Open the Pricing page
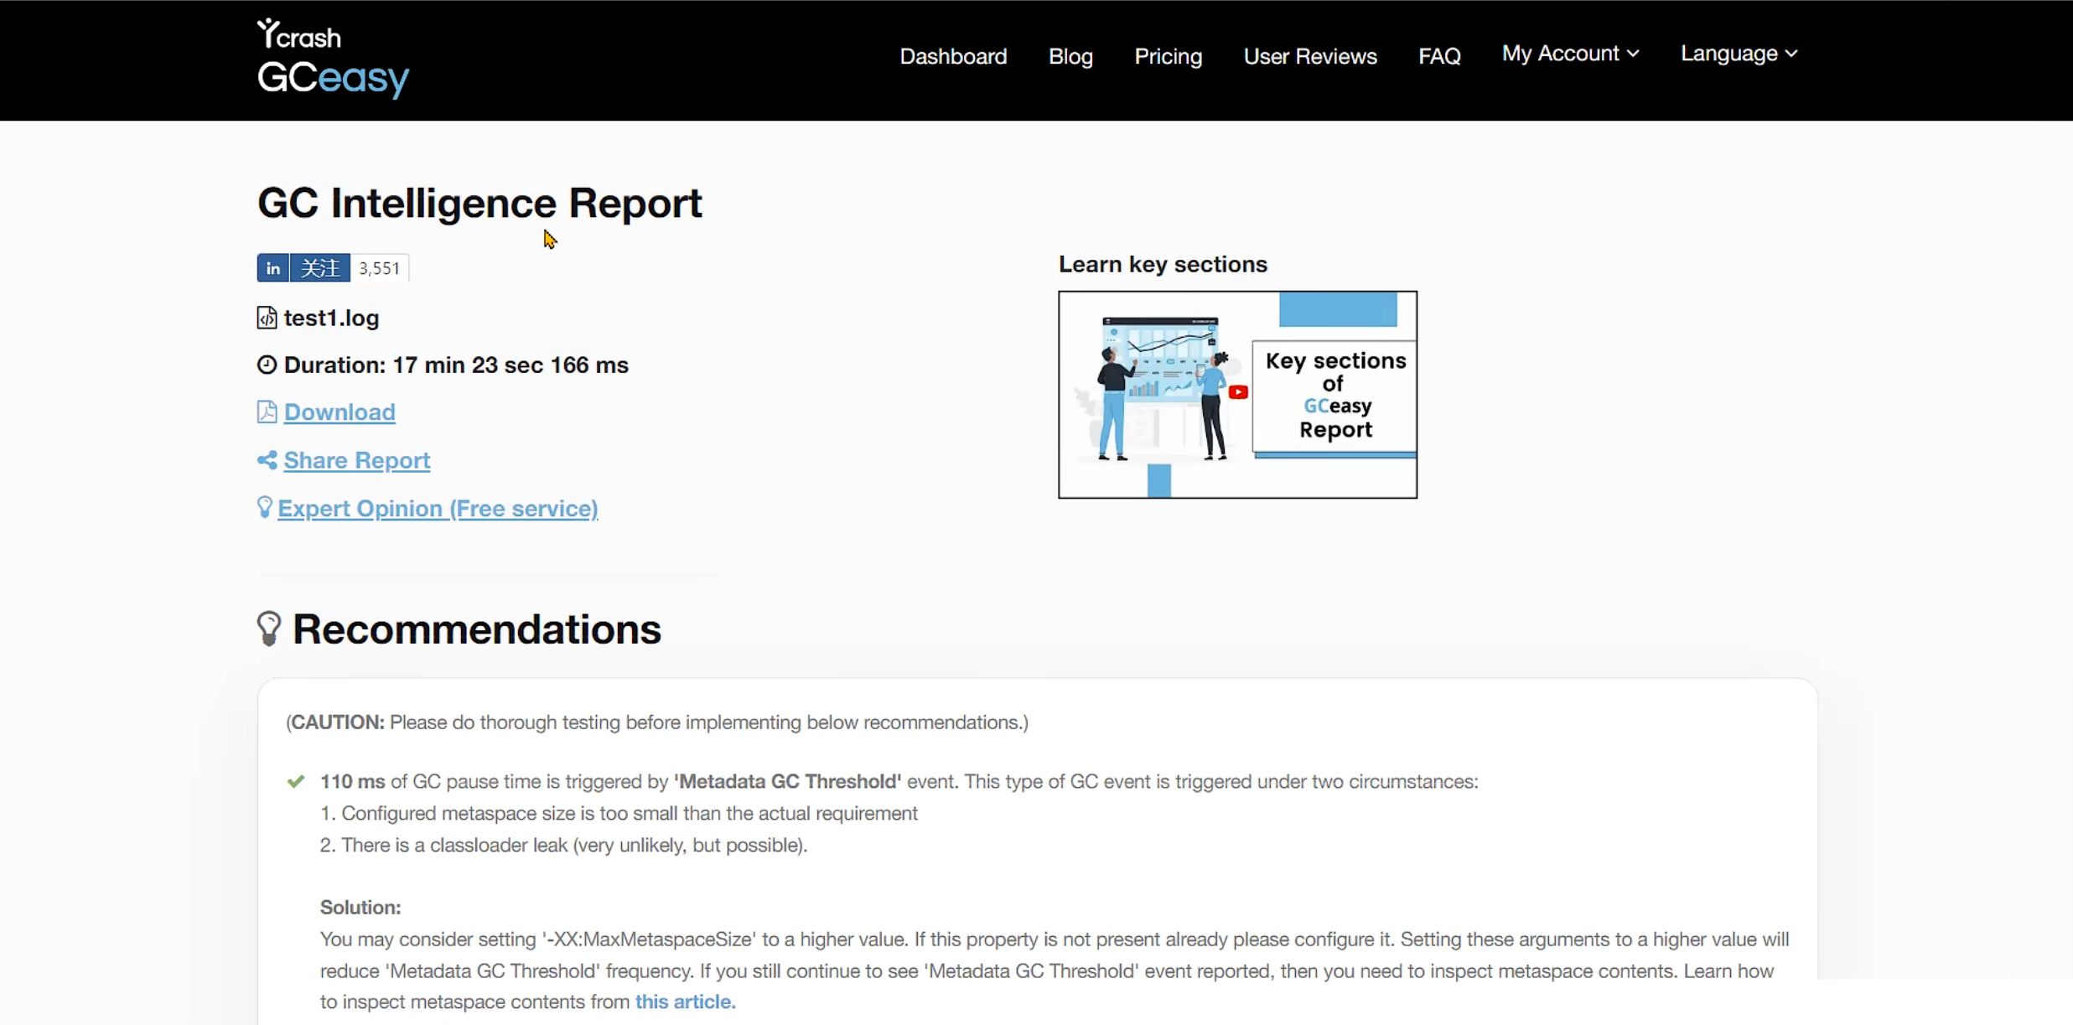Image resolution: width=2073 pixels, height=1025 pixels. [1168, 56]
